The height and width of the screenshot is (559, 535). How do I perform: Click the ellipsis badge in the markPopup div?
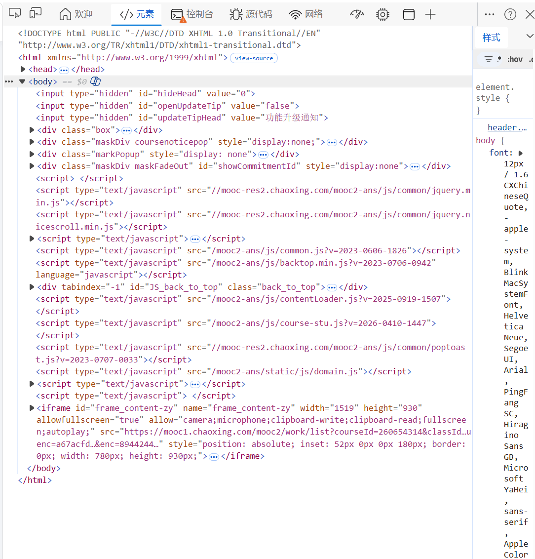[x=263, y=155]
